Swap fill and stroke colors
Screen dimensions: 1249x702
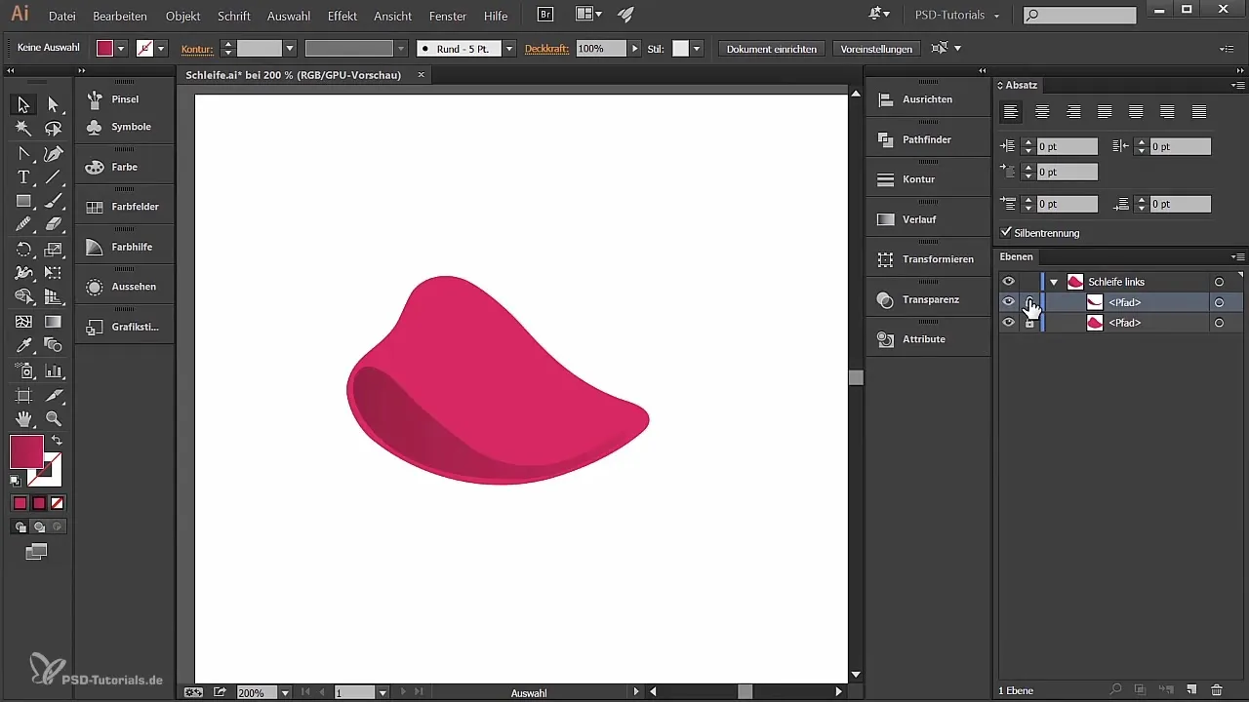click(x=57, y=441)
